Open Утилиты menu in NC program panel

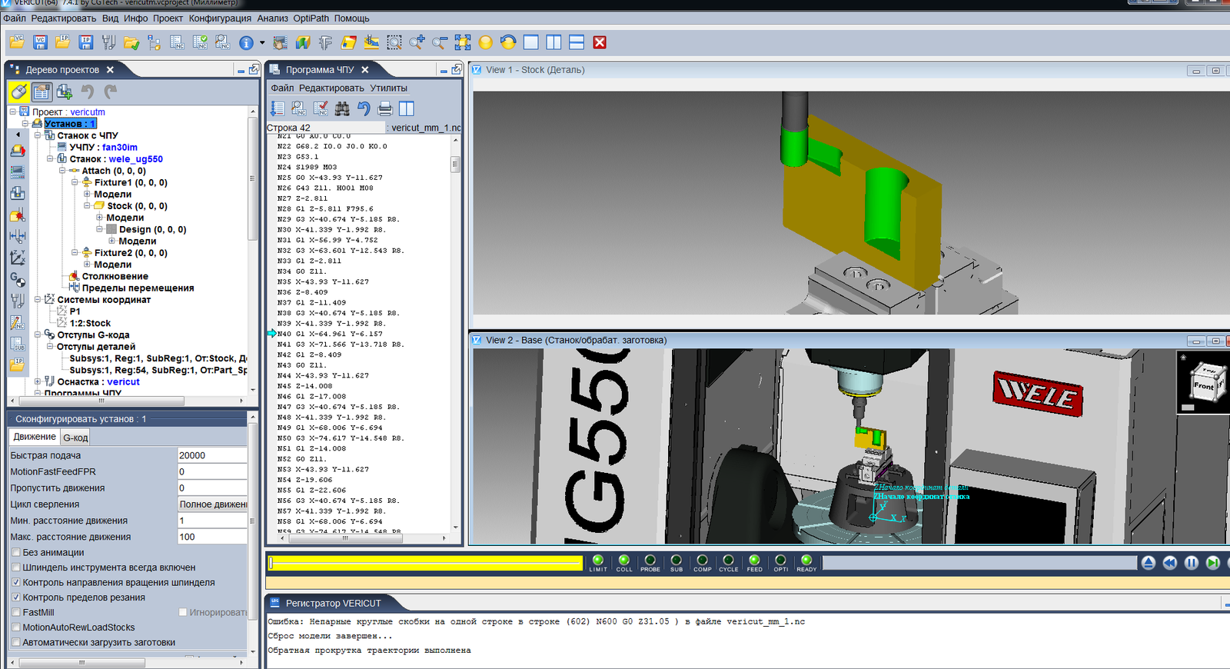point(388,88)
